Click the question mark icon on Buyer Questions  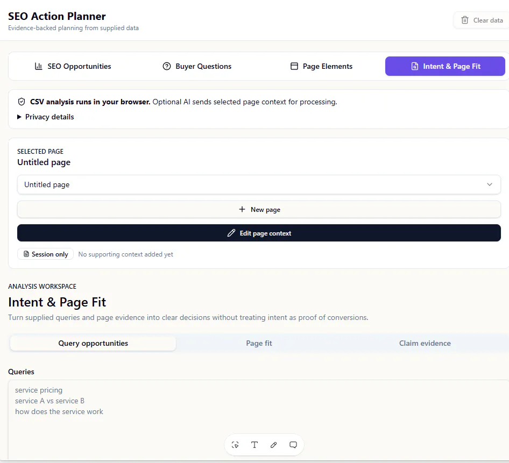[x=167, y=66]
